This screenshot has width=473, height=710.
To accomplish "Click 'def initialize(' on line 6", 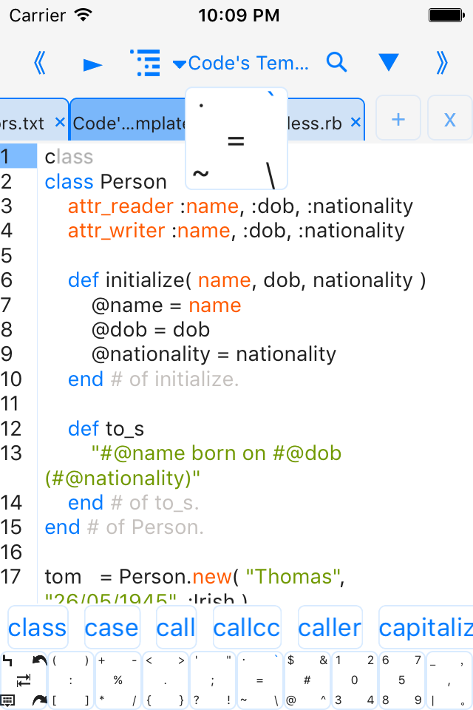I will pyautogui.click(x=130, y=280).
